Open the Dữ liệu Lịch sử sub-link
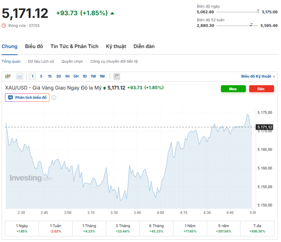 pos(41,61)
